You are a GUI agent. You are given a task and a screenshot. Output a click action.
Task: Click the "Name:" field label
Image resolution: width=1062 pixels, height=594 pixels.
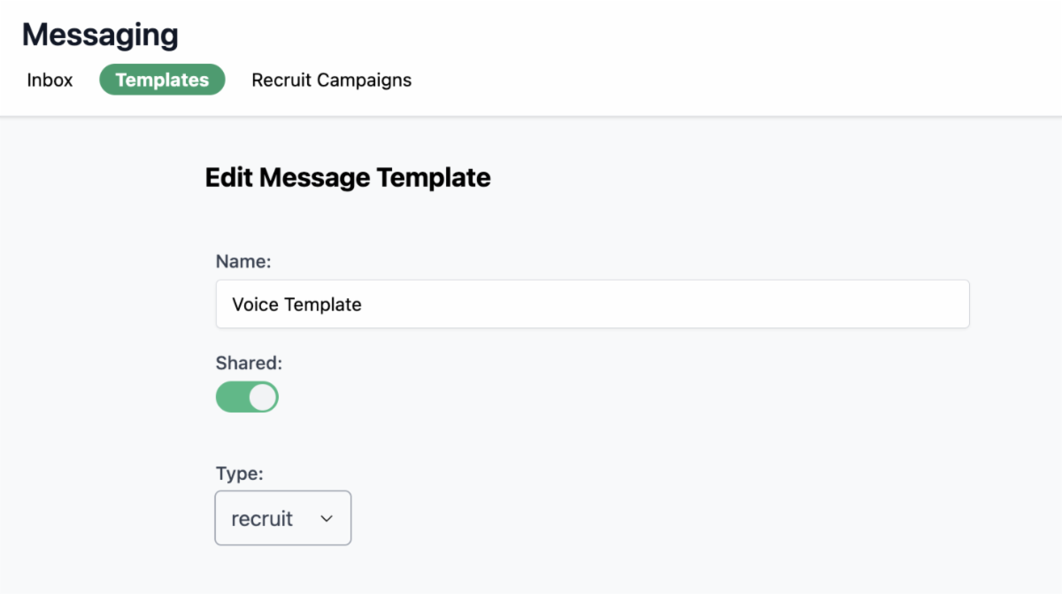[x=243, y=261]
